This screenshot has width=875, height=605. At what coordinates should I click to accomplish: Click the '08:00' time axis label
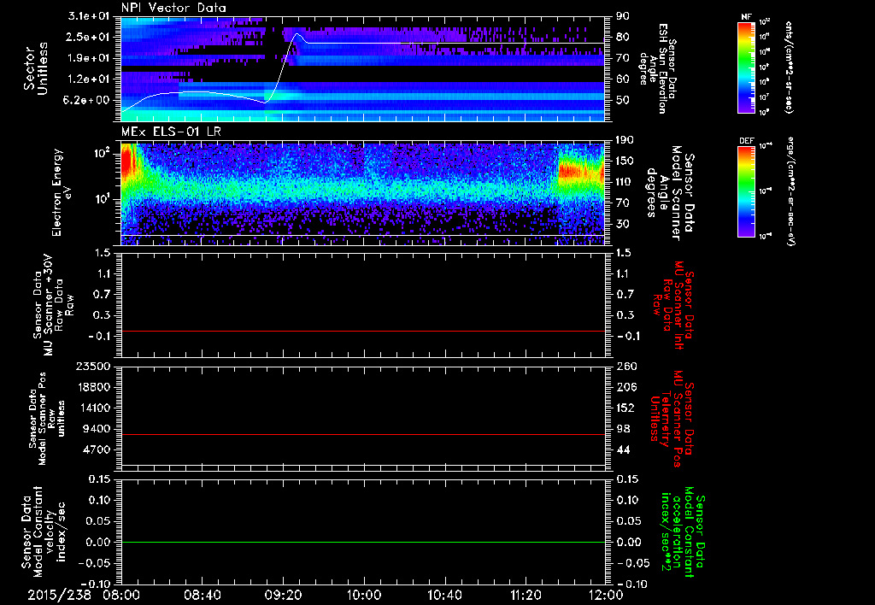click(x=121, y=595)
